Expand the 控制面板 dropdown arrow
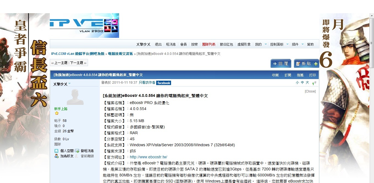The height and width of the screenshot is (183, 374). tap(287, 44)
